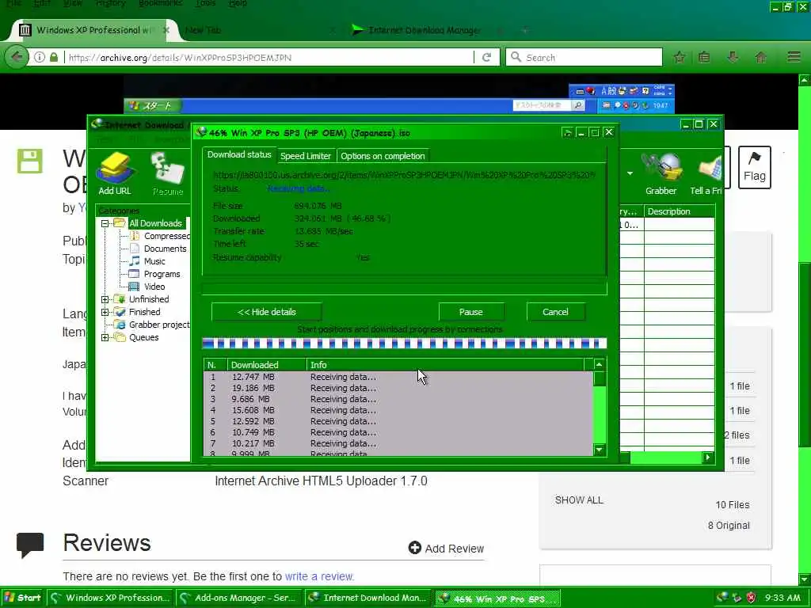Image resolution: width=811 pixels, height=608 pixels.
Task: Click the SHOW ALL files link
Action: 579,500
